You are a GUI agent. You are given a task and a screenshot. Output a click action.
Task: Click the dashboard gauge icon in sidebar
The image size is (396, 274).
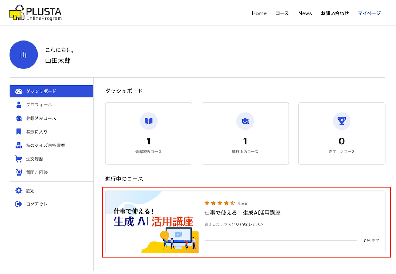19,91
